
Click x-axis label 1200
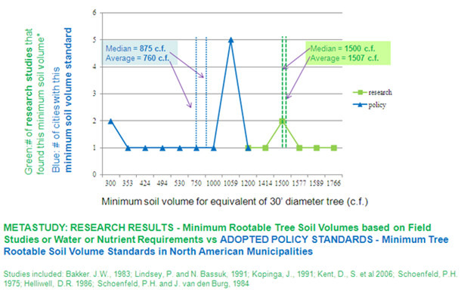click(x=248, y=183)
